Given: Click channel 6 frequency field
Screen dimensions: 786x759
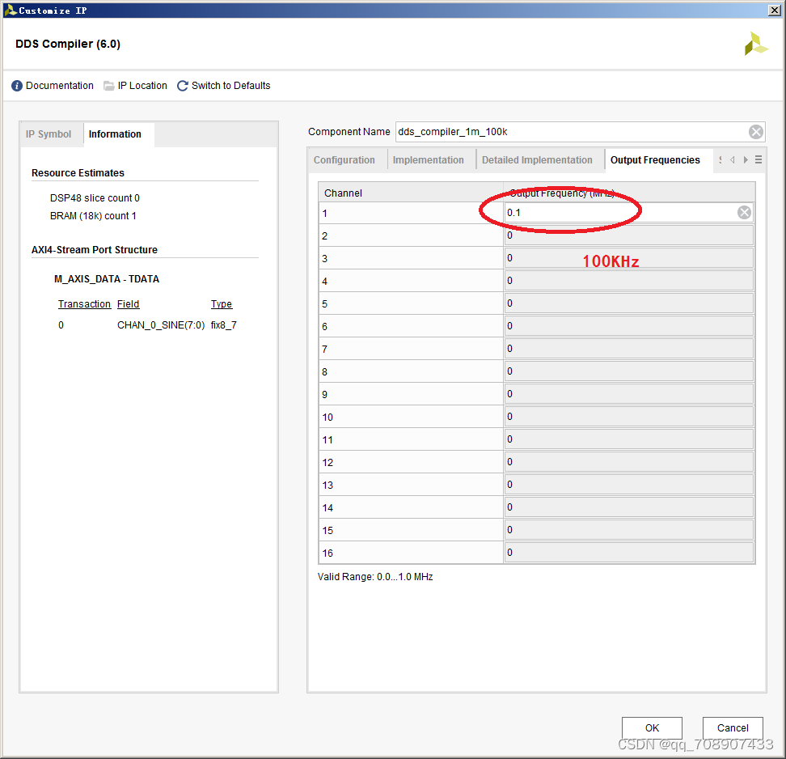Looking at the screenshot, I should pyautogui.click(x=628, y=325).
